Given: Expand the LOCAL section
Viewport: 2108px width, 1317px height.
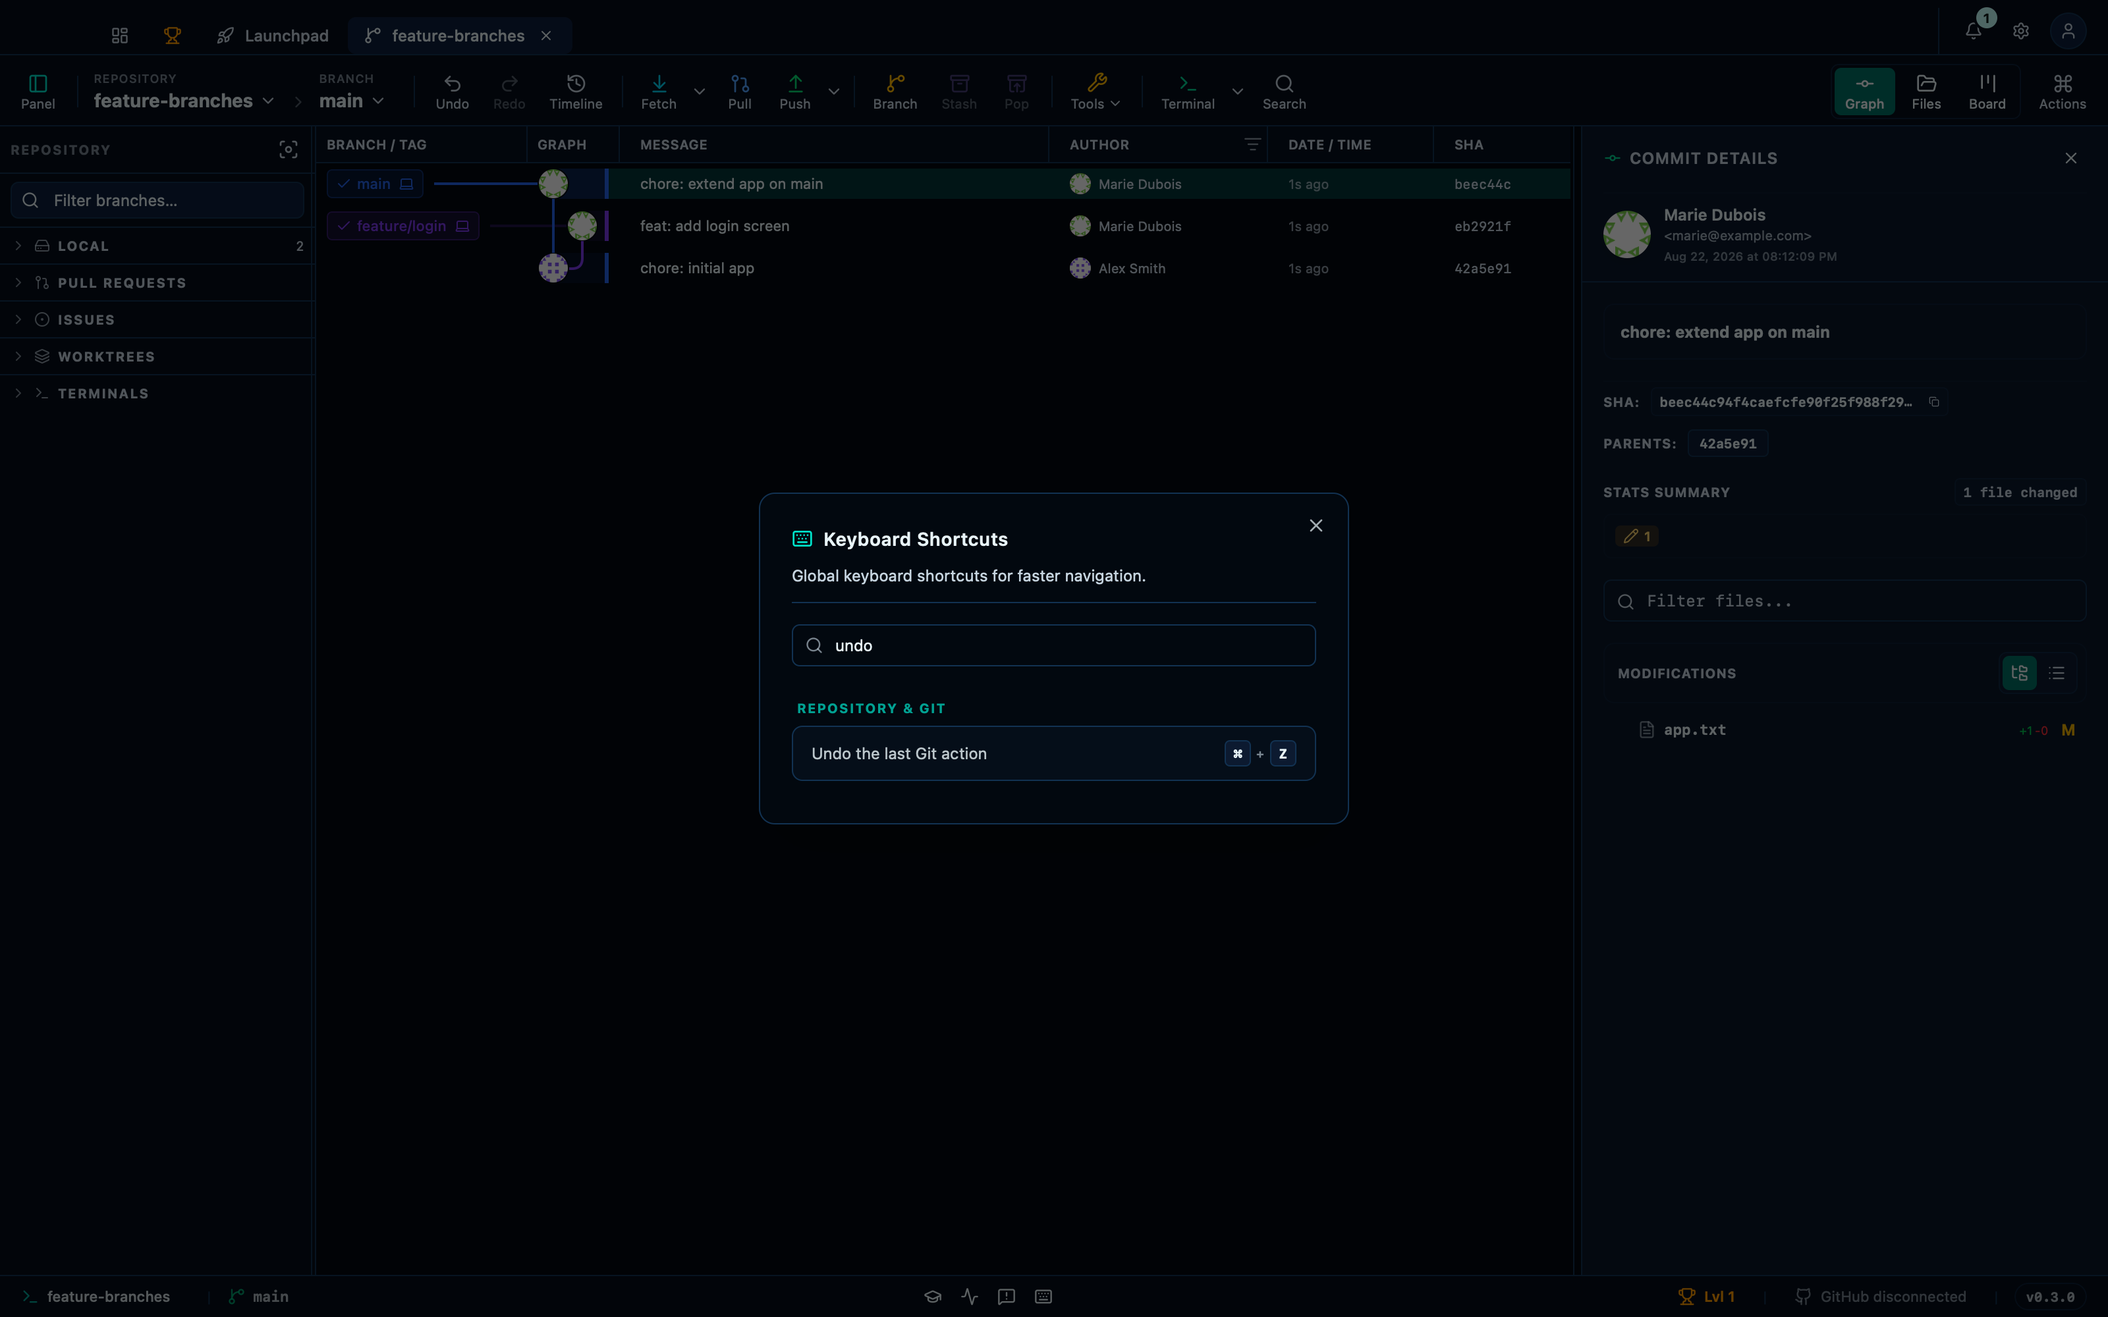Looking at the screenshot, I should click(x=157, y=246).
